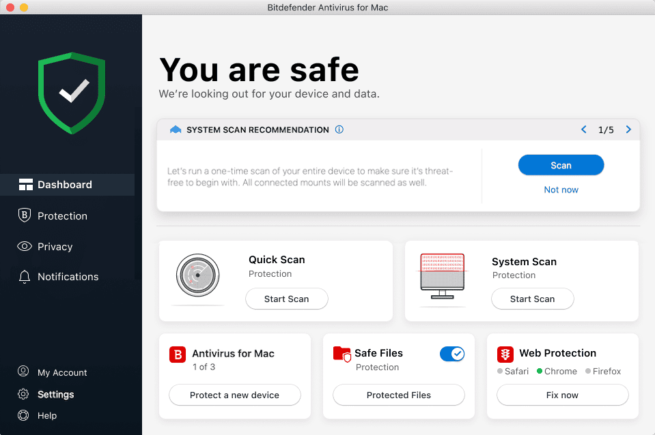Click the System Scan monitor icon
Screen dimensions: 655x435
442,281
